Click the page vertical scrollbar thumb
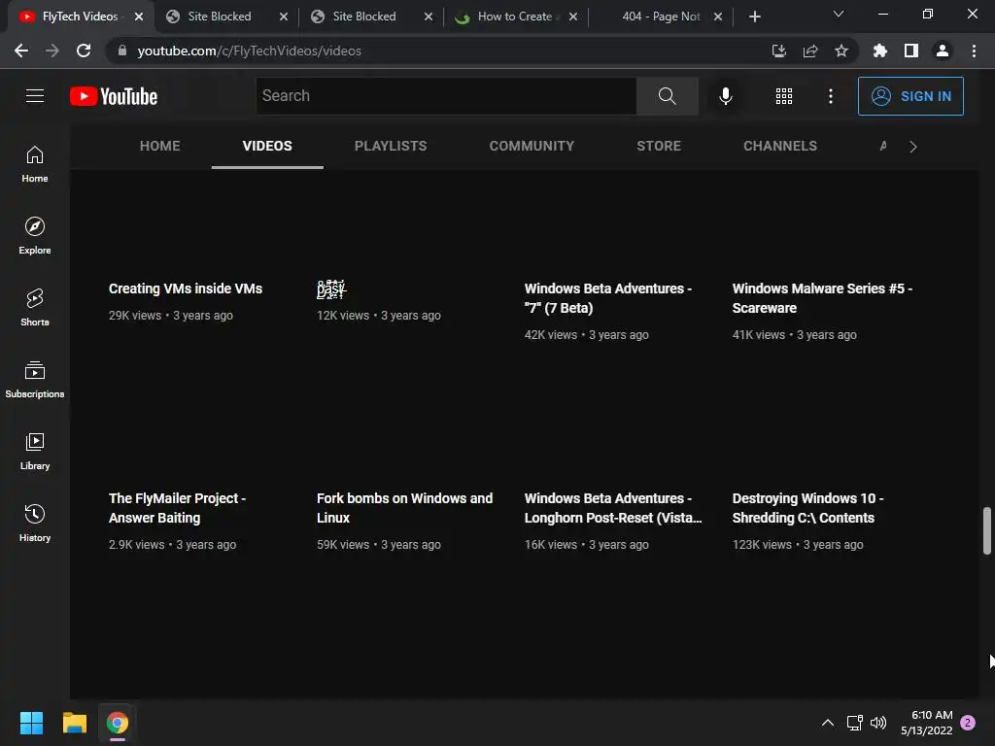Image resolution: width=995 pixels, height=746 pixels. [x=987, y=530]
